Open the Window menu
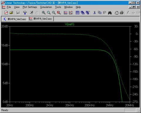This screenshot has height=113, width=141. point(68,7)
